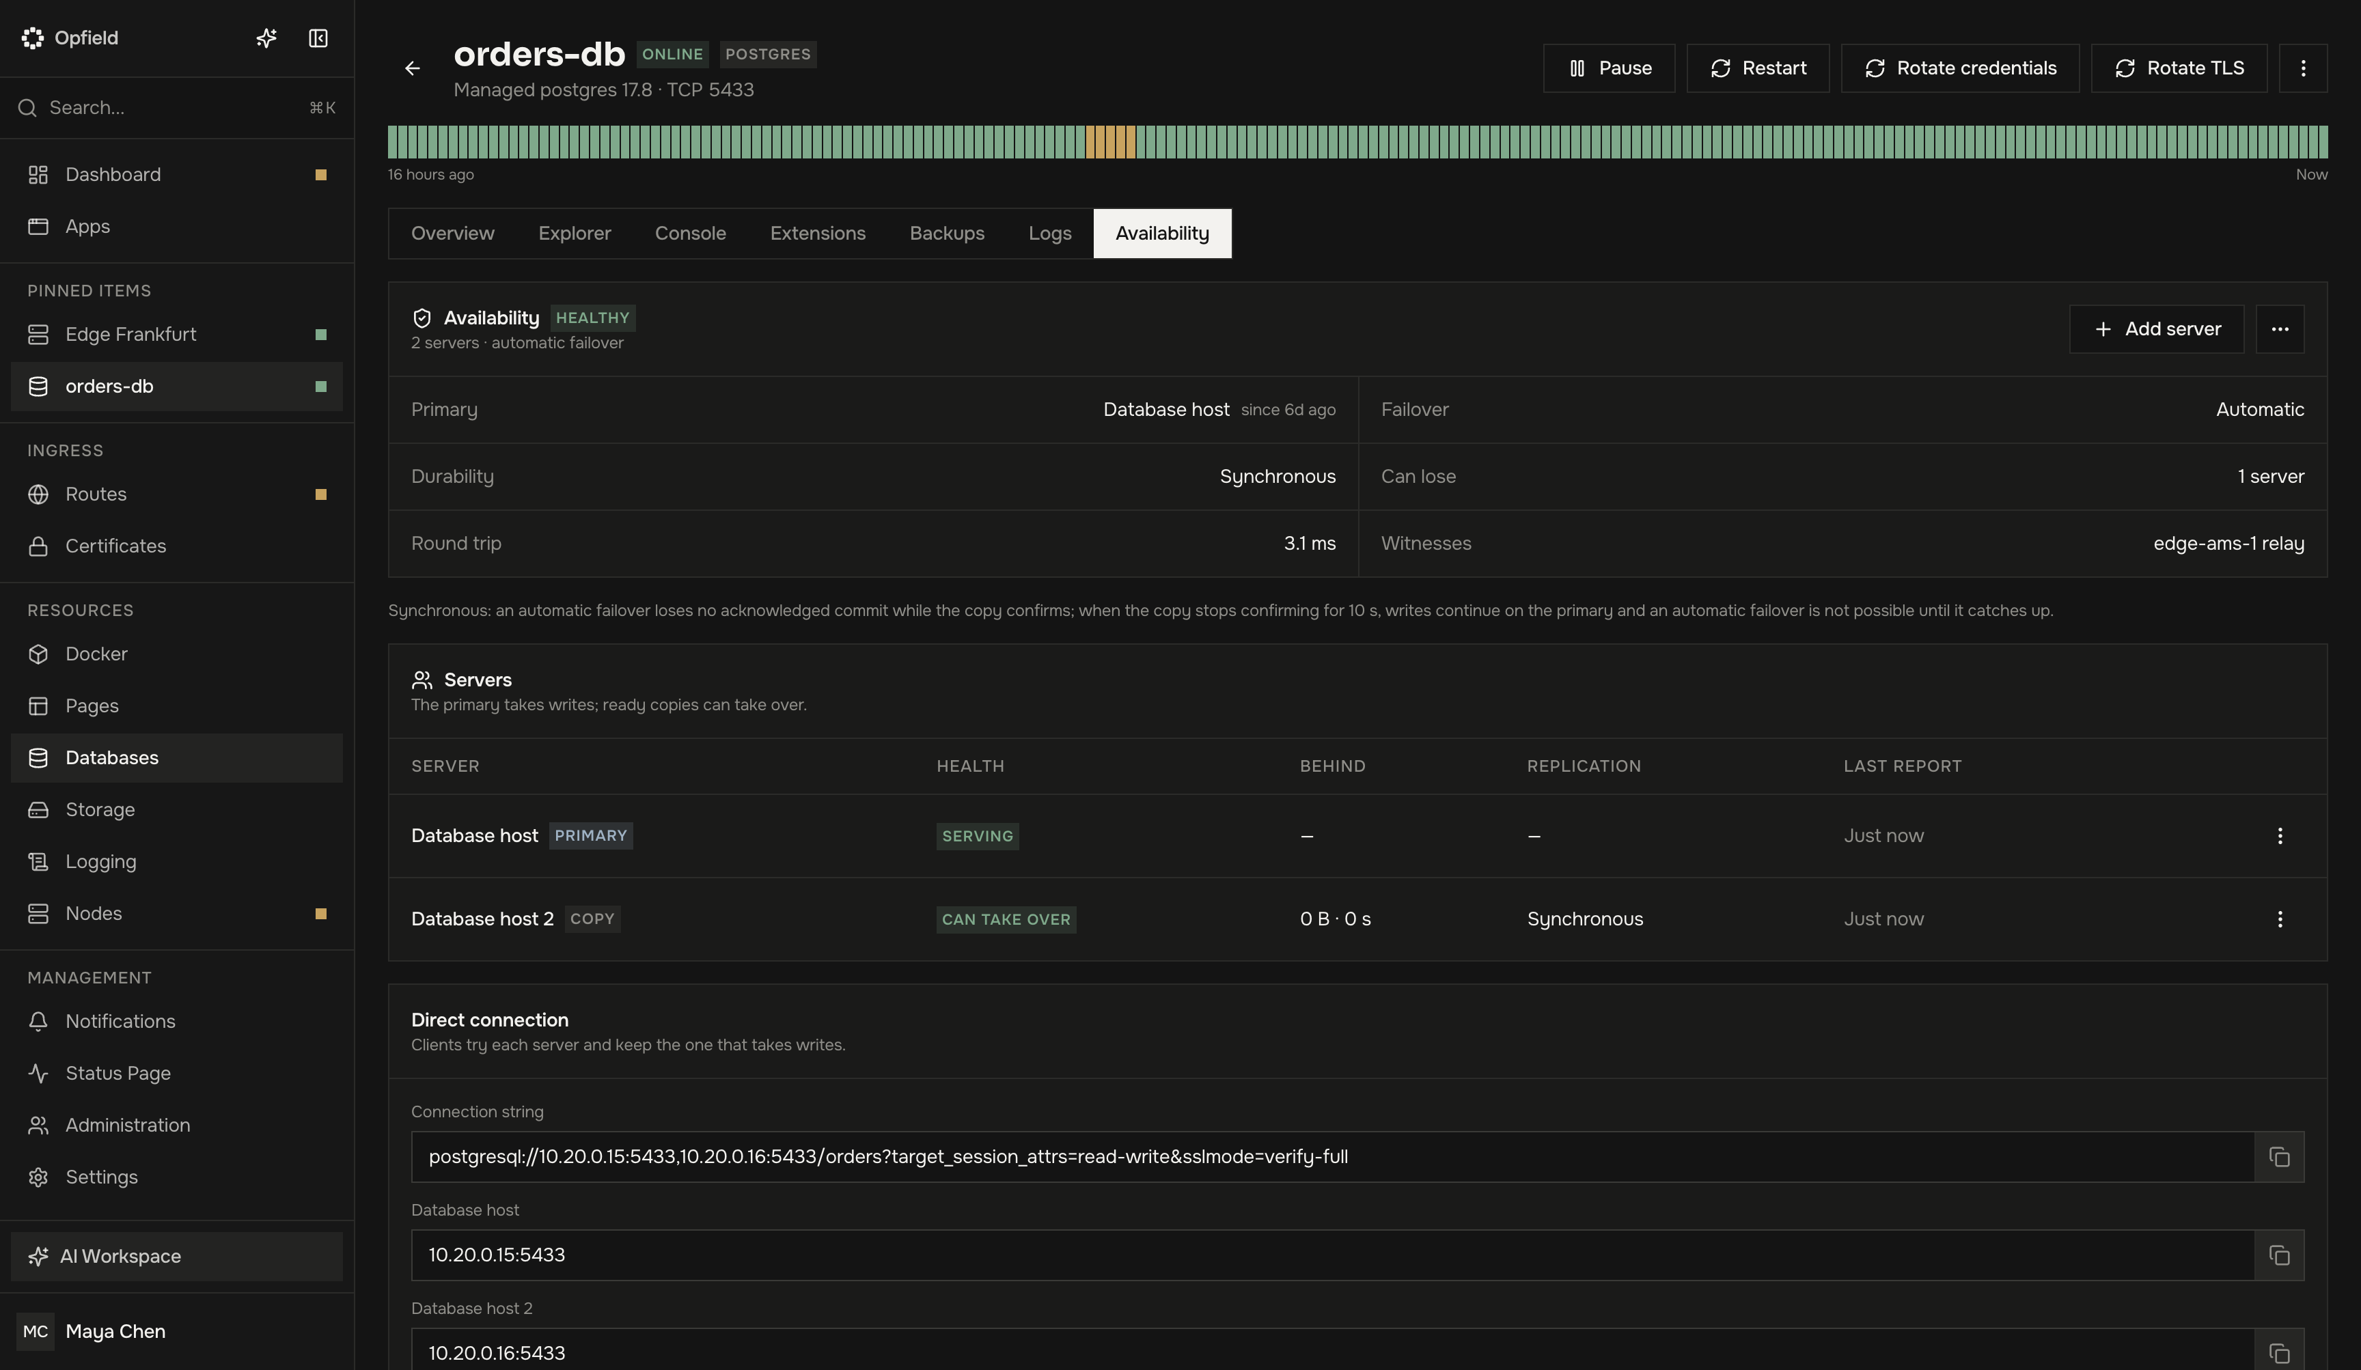2361x1370 pixels.
Task: Switch to the Overview tab
Action: click(452, 233)
